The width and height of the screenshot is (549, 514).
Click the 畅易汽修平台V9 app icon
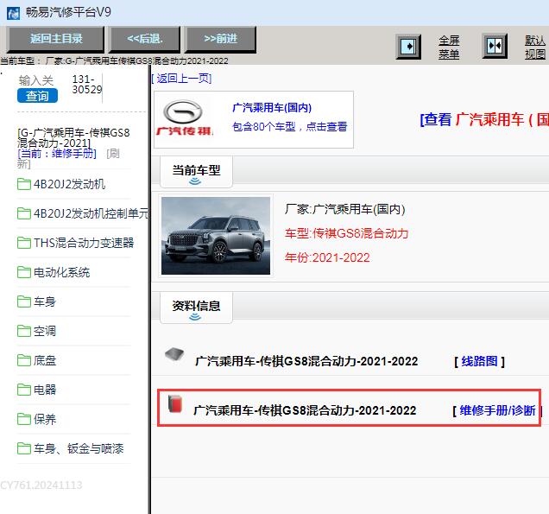pos(13,14)
